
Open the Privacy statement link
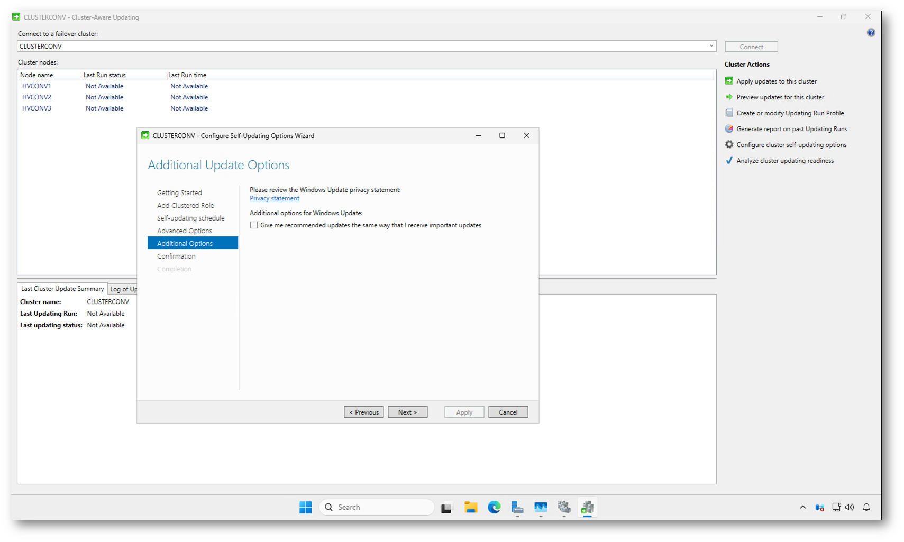point(274,198)
